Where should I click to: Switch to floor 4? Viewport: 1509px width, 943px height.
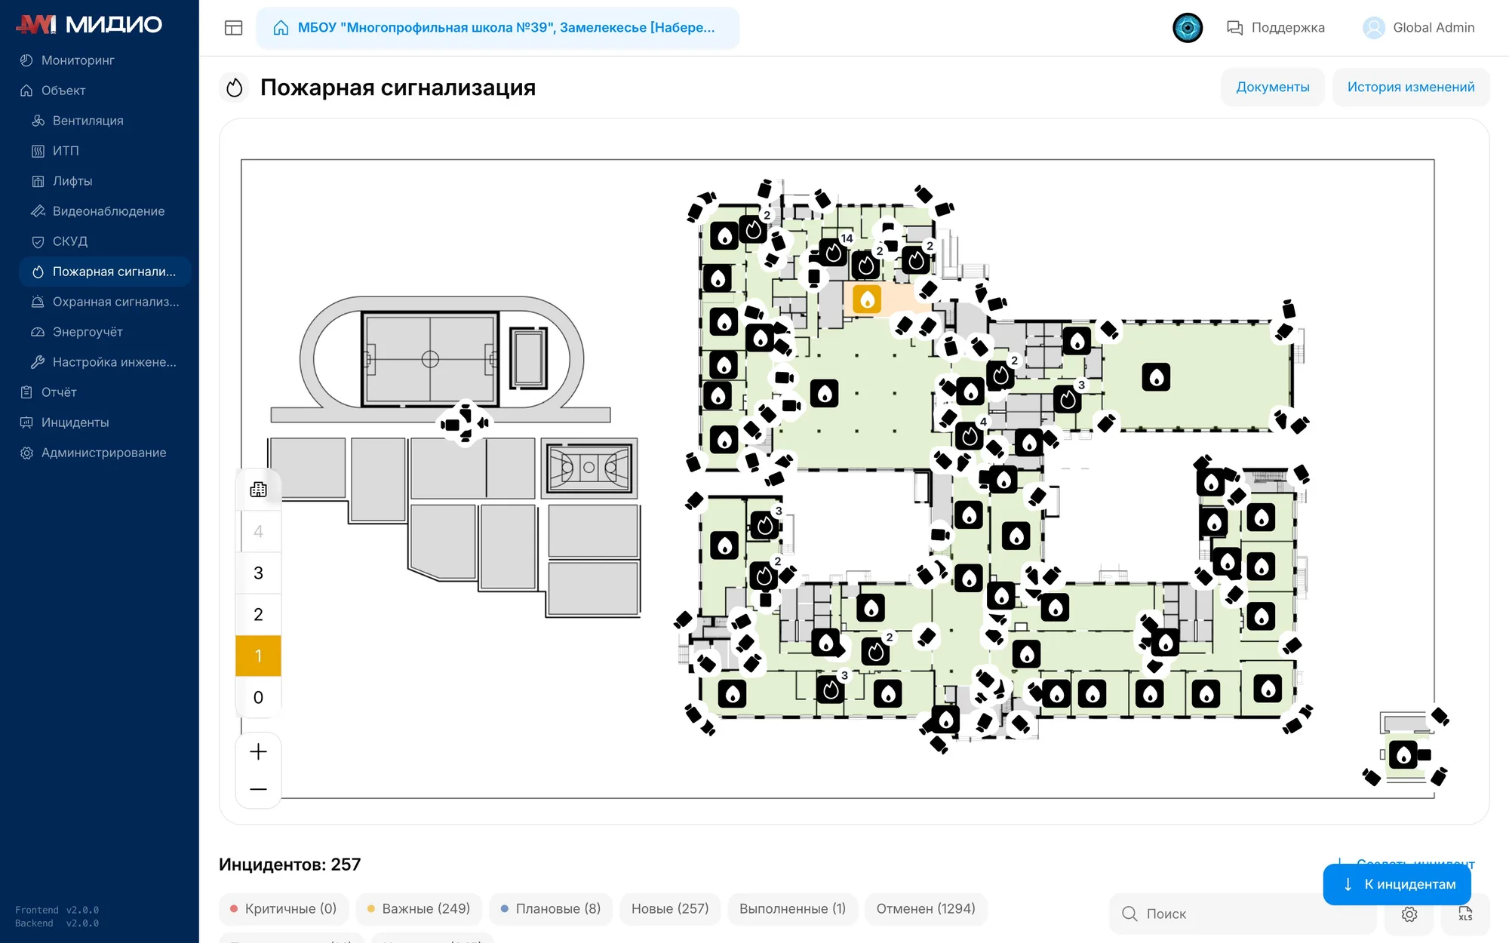pyautogui.click(x=258, y=531)
